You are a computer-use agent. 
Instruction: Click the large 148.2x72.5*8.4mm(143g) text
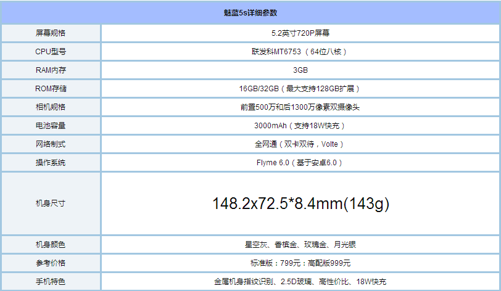coord(300,204)
